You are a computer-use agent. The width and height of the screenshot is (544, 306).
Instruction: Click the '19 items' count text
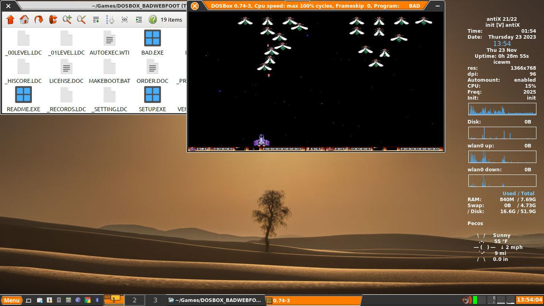click(171, 20)
